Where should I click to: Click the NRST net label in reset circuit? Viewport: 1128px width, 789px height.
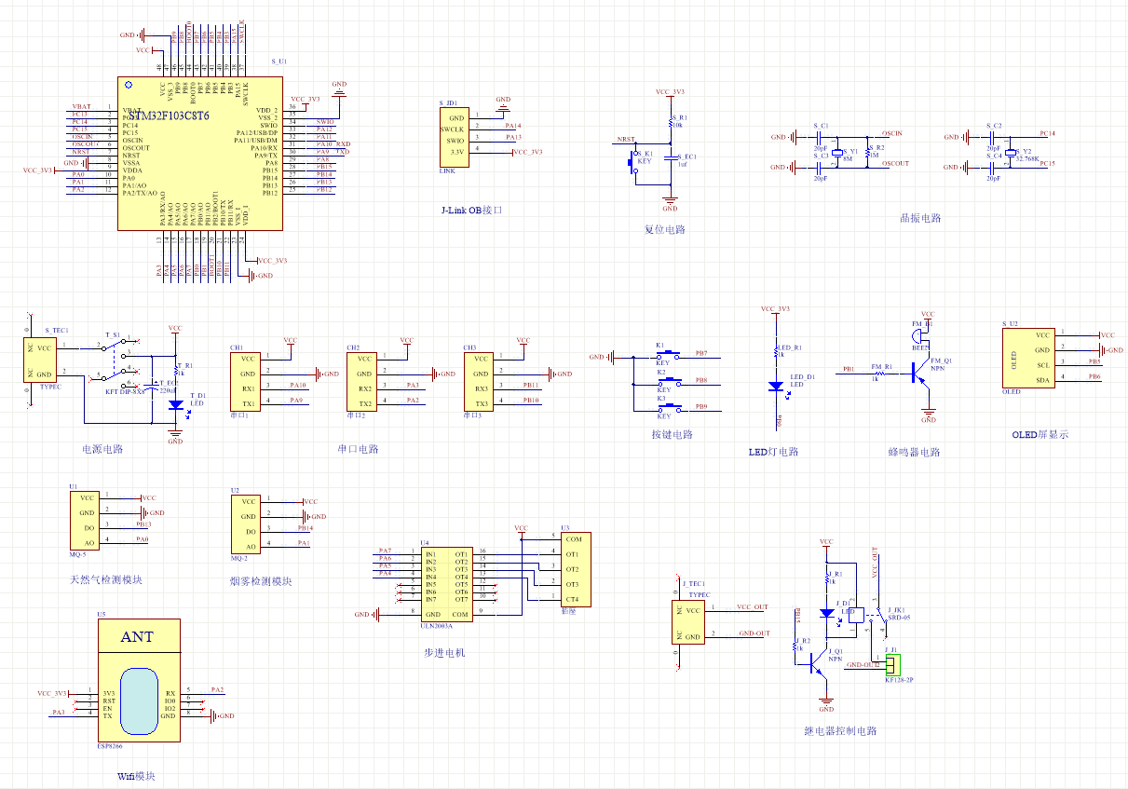625,139
